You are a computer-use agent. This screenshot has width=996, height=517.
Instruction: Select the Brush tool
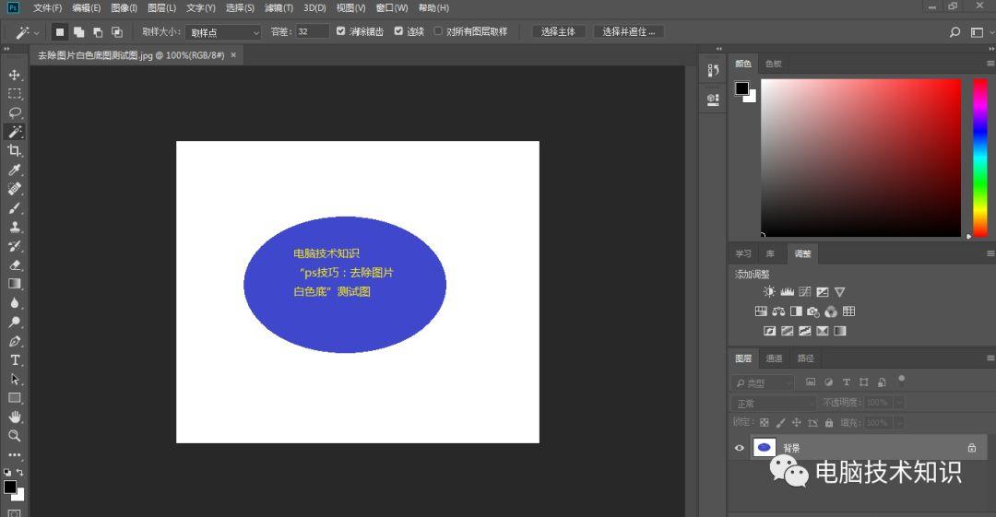pyautogui.click(x=15, y=207)
